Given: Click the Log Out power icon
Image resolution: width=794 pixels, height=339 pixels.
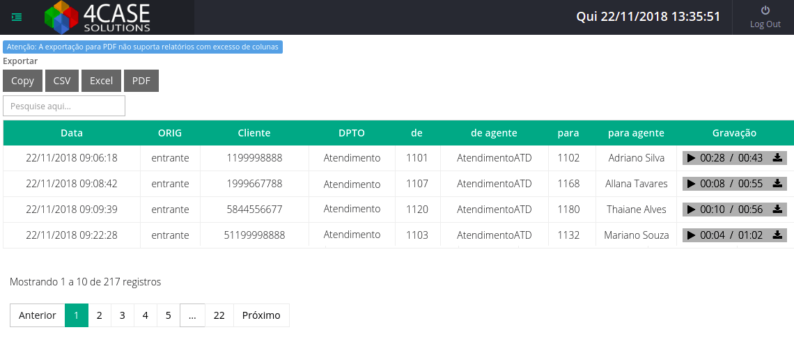Looking at the screenshot, I should (765, 10).
